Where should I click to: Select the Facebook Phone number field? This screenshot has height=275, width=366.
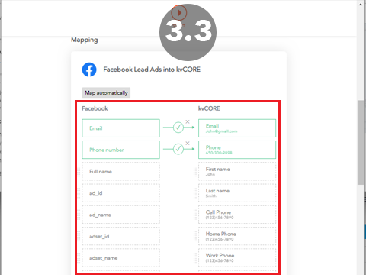click(x=120, y=150)
